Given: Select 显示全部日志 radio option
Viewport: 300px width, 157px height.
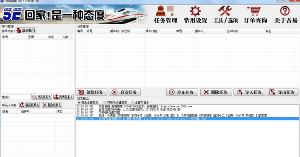Looking at the screenshot, I should 88,103.
